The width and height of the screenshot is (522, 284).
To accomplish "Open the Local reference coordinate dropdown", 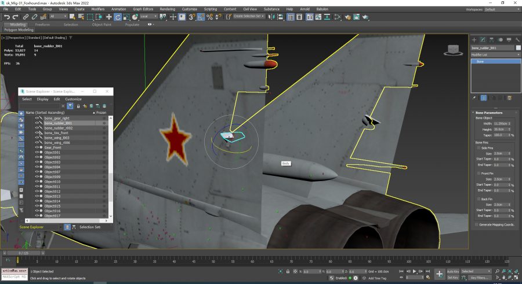I will (148, 16).
